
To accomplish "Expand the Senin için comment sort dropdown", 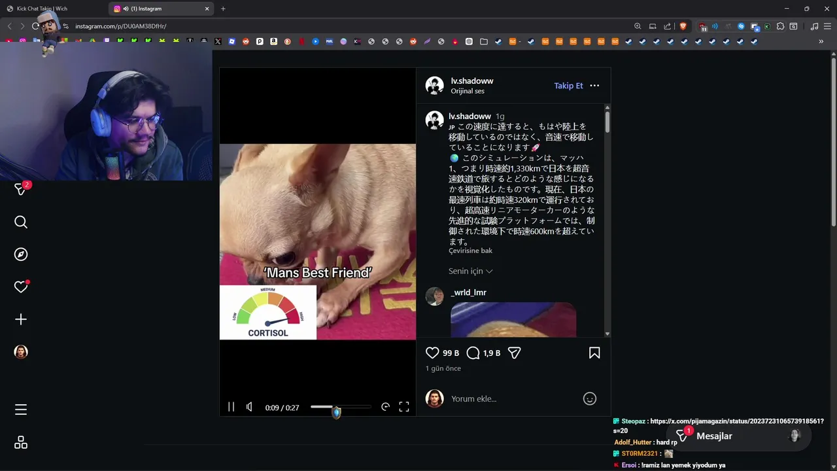I will coord(471,271).
